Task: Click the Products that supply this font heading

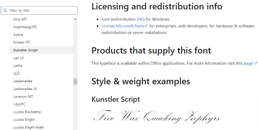Action: point(151,50)
